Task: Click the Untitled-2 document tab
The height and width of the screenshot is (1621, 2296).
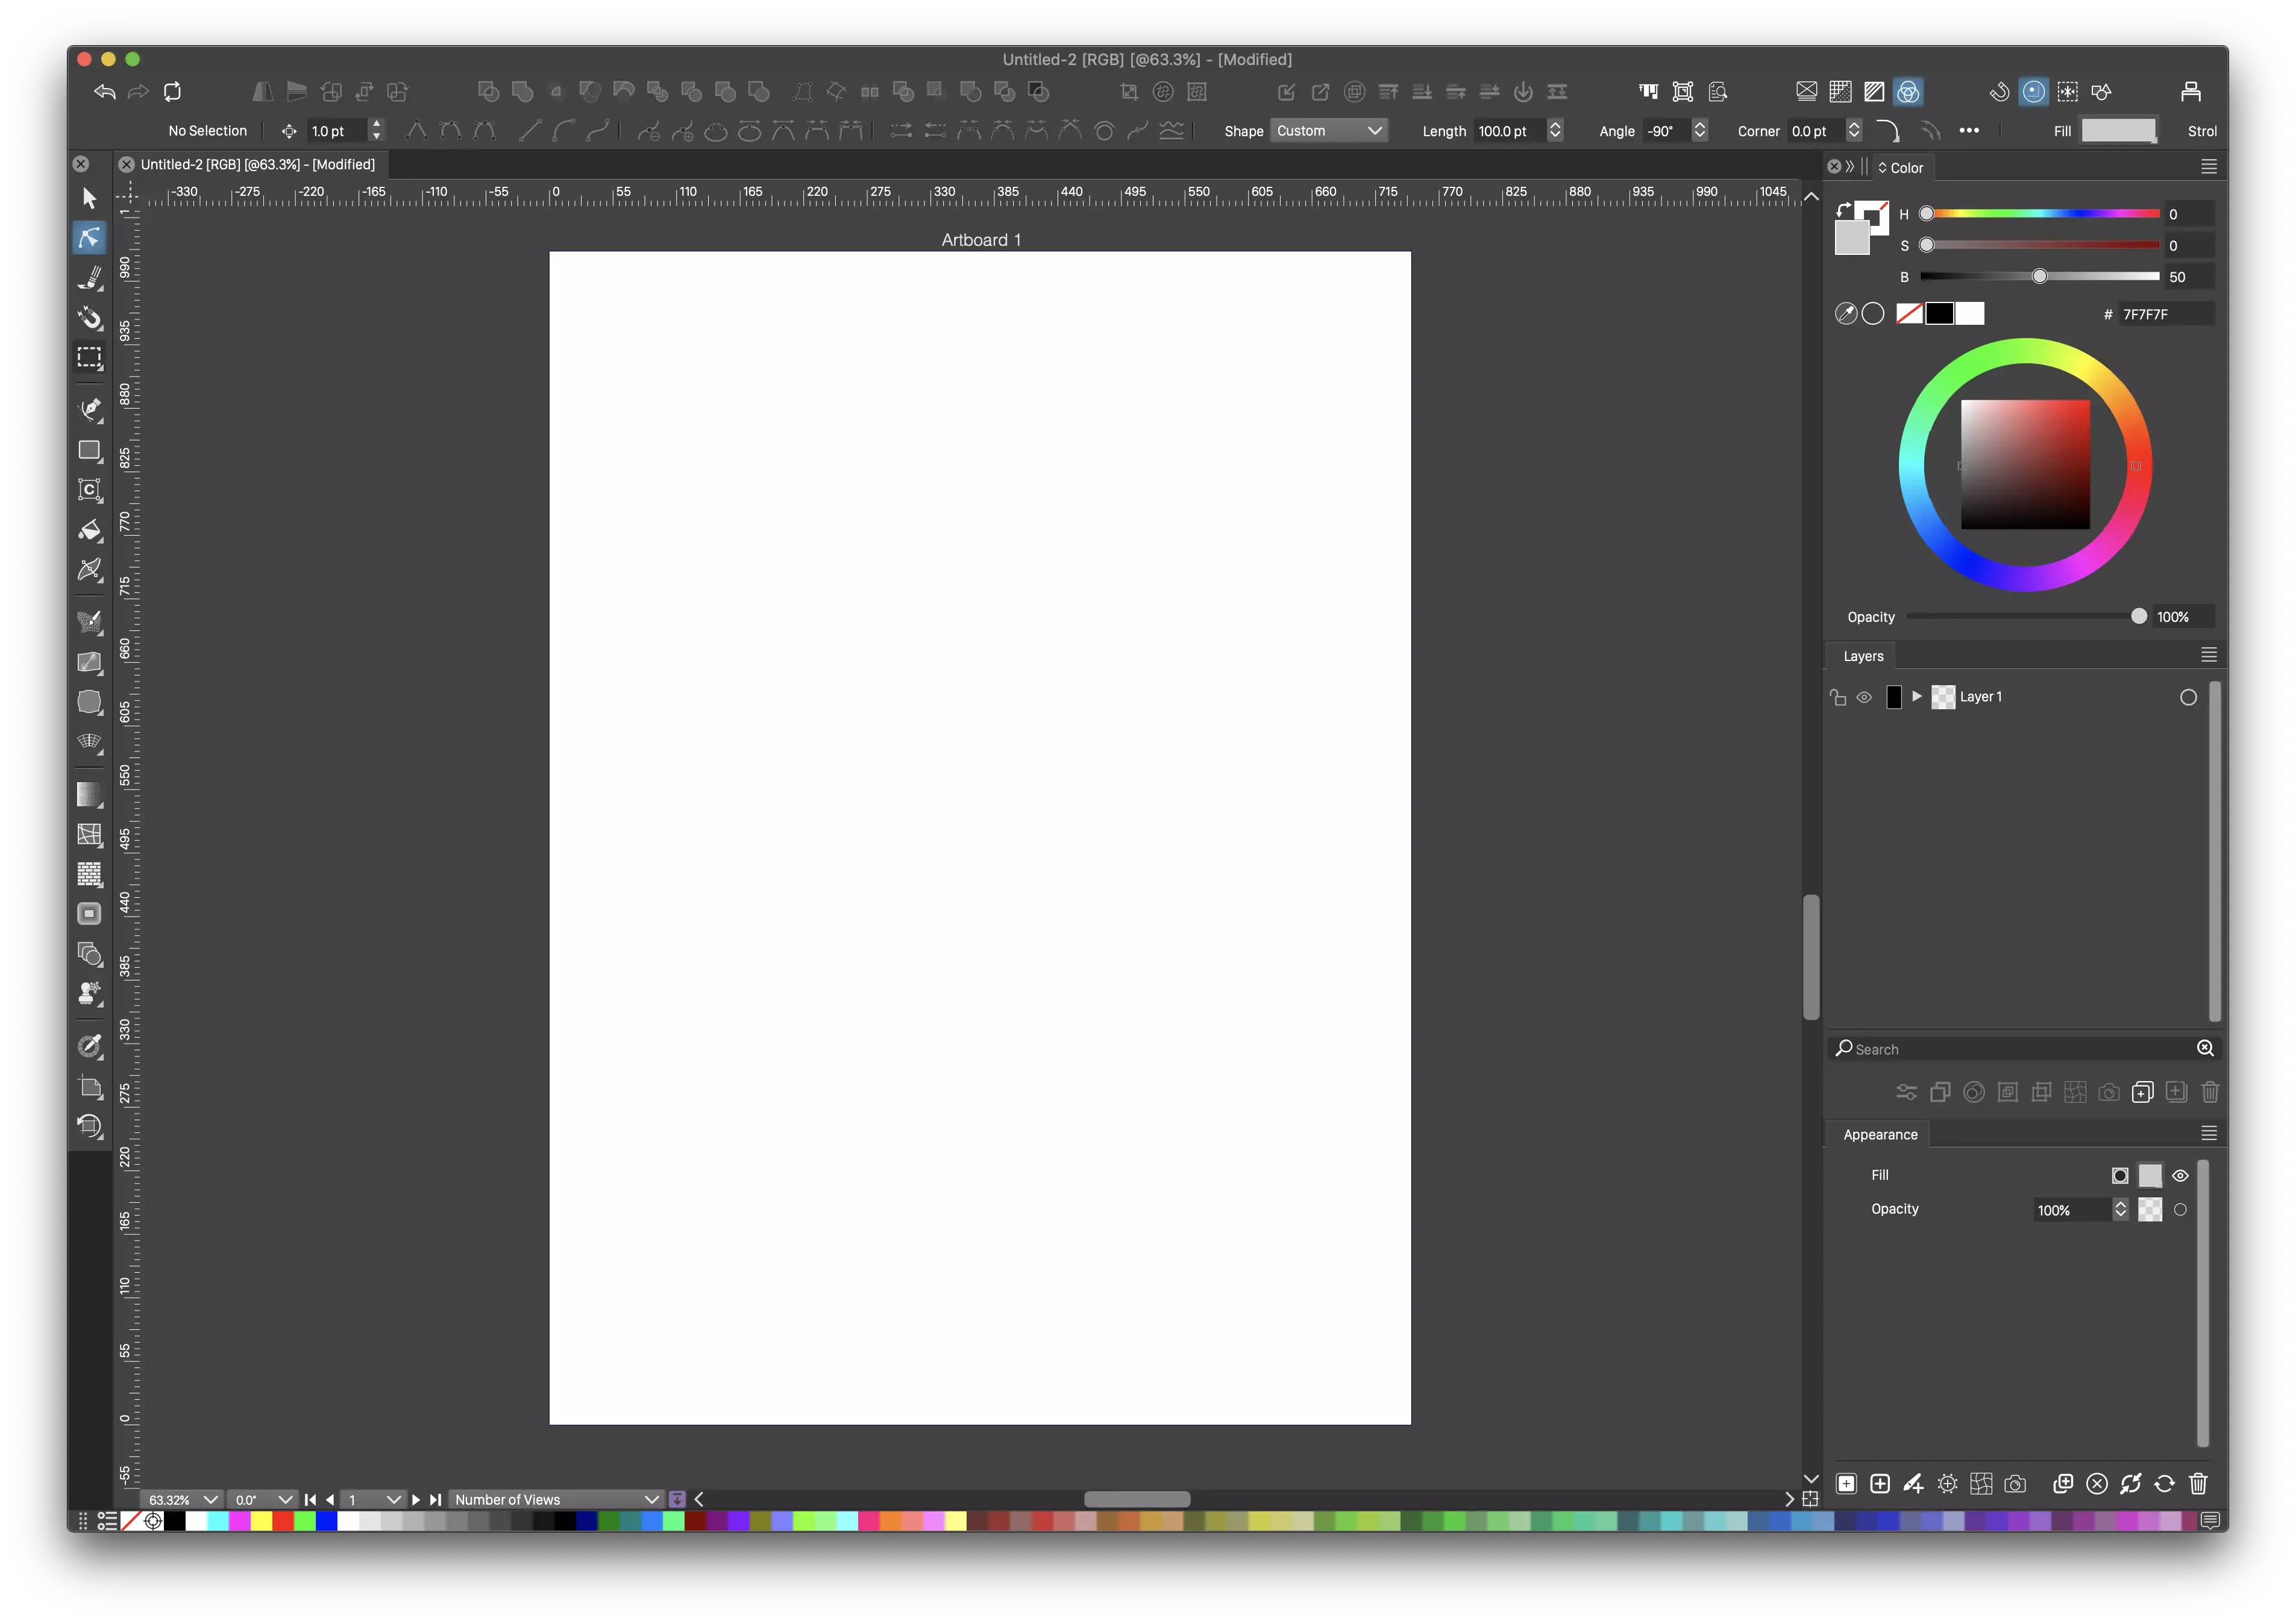Action: coord(257,164)
